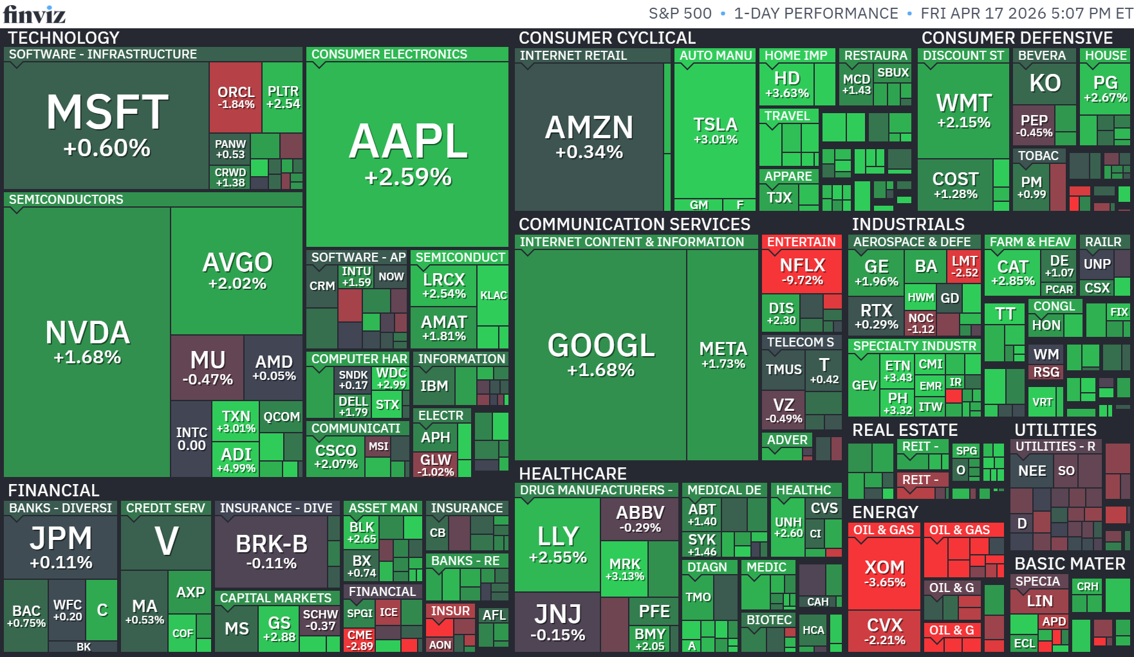This screenshot has height=657, width=1134.
Task: Open the INTERNET RETAIL industry header
Action: click(x=573, y=56)
